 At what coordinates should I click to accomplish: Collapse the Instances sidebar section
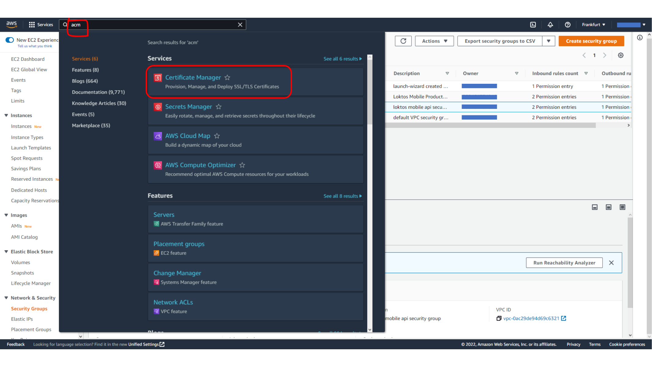coord(6,115)
